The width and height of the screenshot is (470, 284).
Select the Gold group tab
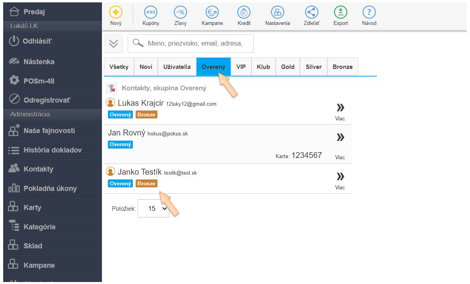point(288,67)
